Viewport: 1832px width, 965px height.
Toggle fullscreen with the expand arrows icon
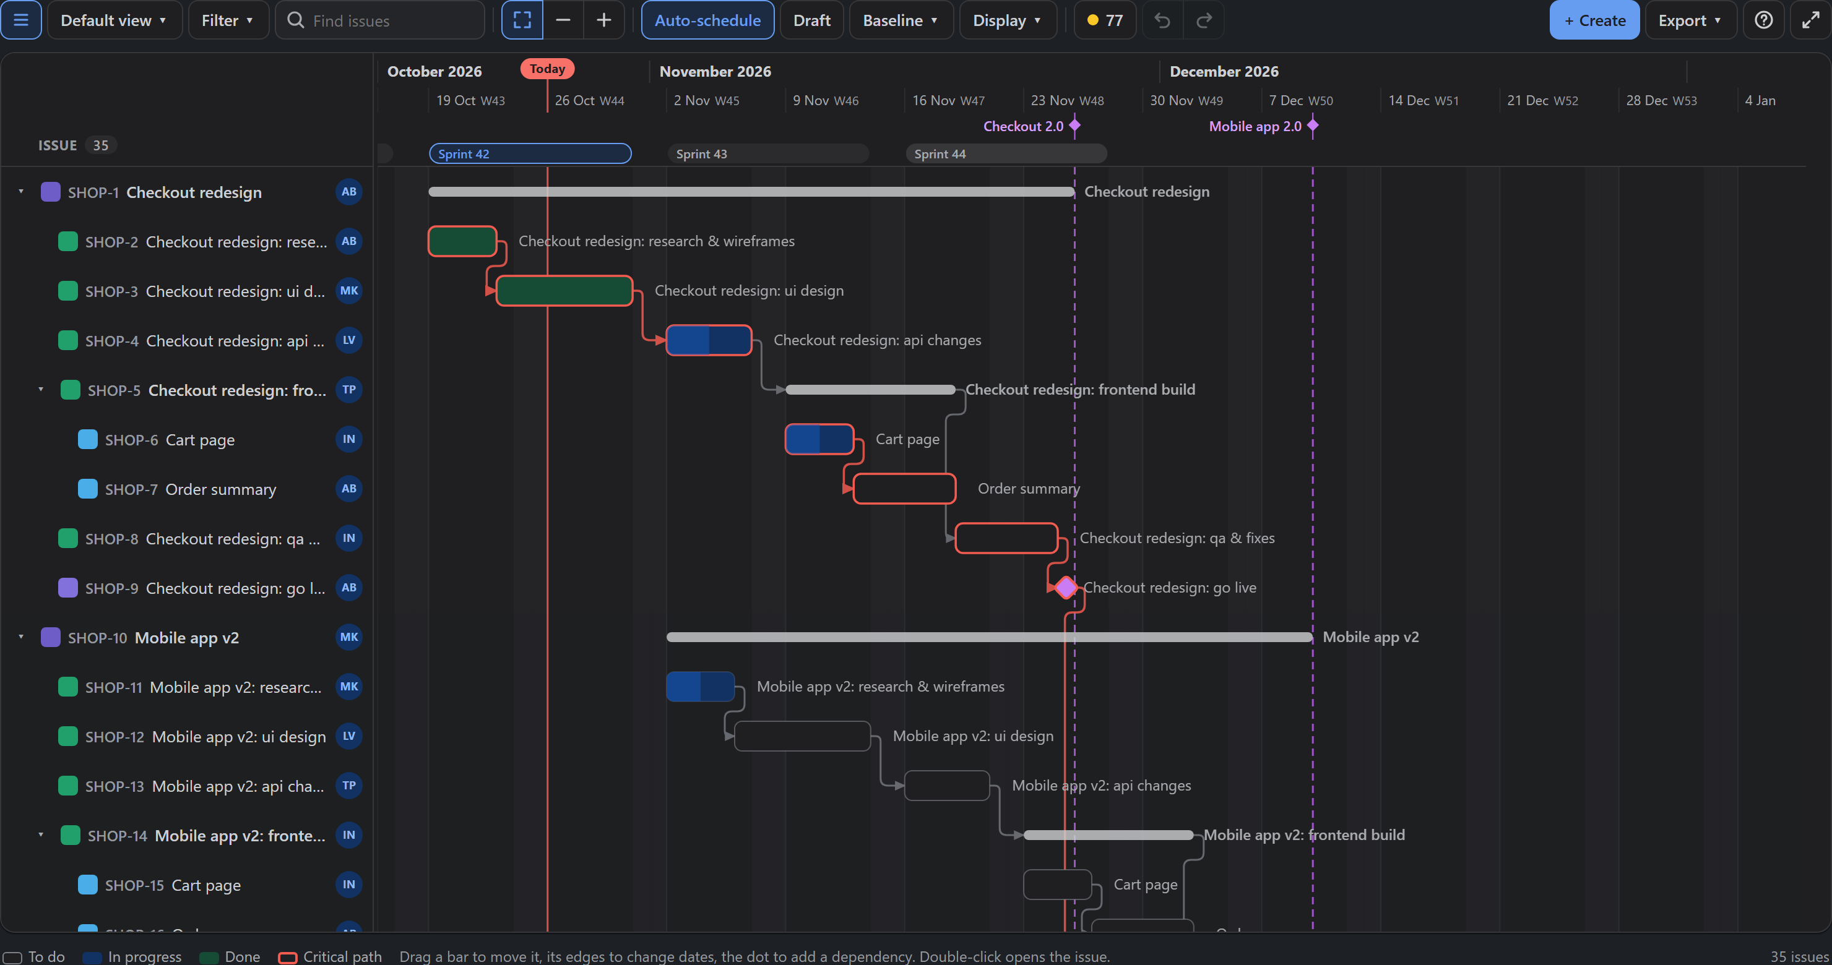(x=1810, y=20)
